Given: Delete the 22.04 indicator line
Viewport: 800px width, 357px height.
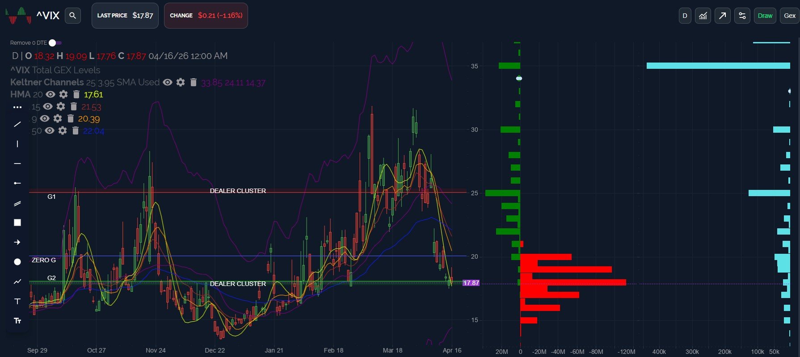Looking at the screenshot, I should point(75,130).
